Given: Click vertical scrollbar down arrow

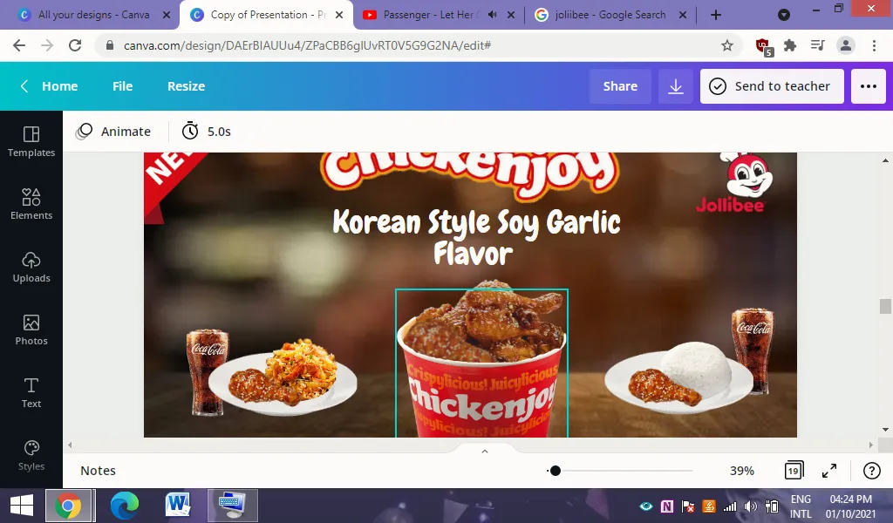Looking at the screenshot, I should [885, 430].
